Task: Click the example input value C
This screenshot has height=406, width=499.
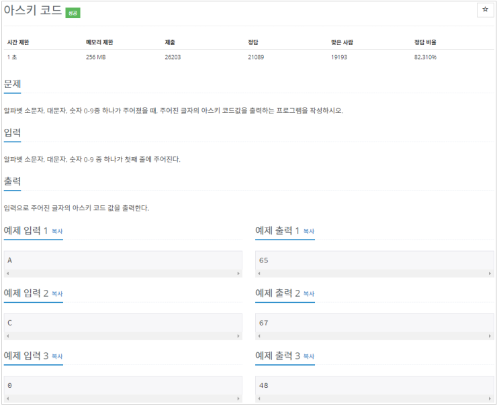Action: [9, 323]
